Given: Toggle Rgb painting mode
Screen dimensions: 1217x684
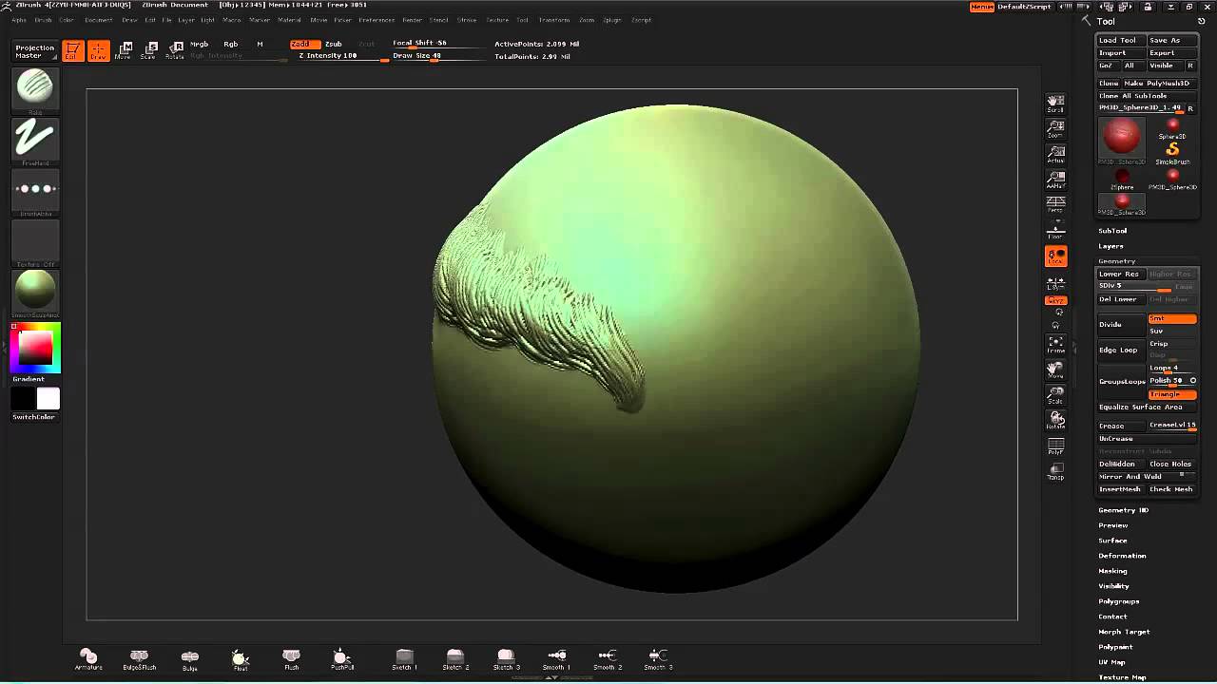Looking at the screenshot, I should (231, 44).
